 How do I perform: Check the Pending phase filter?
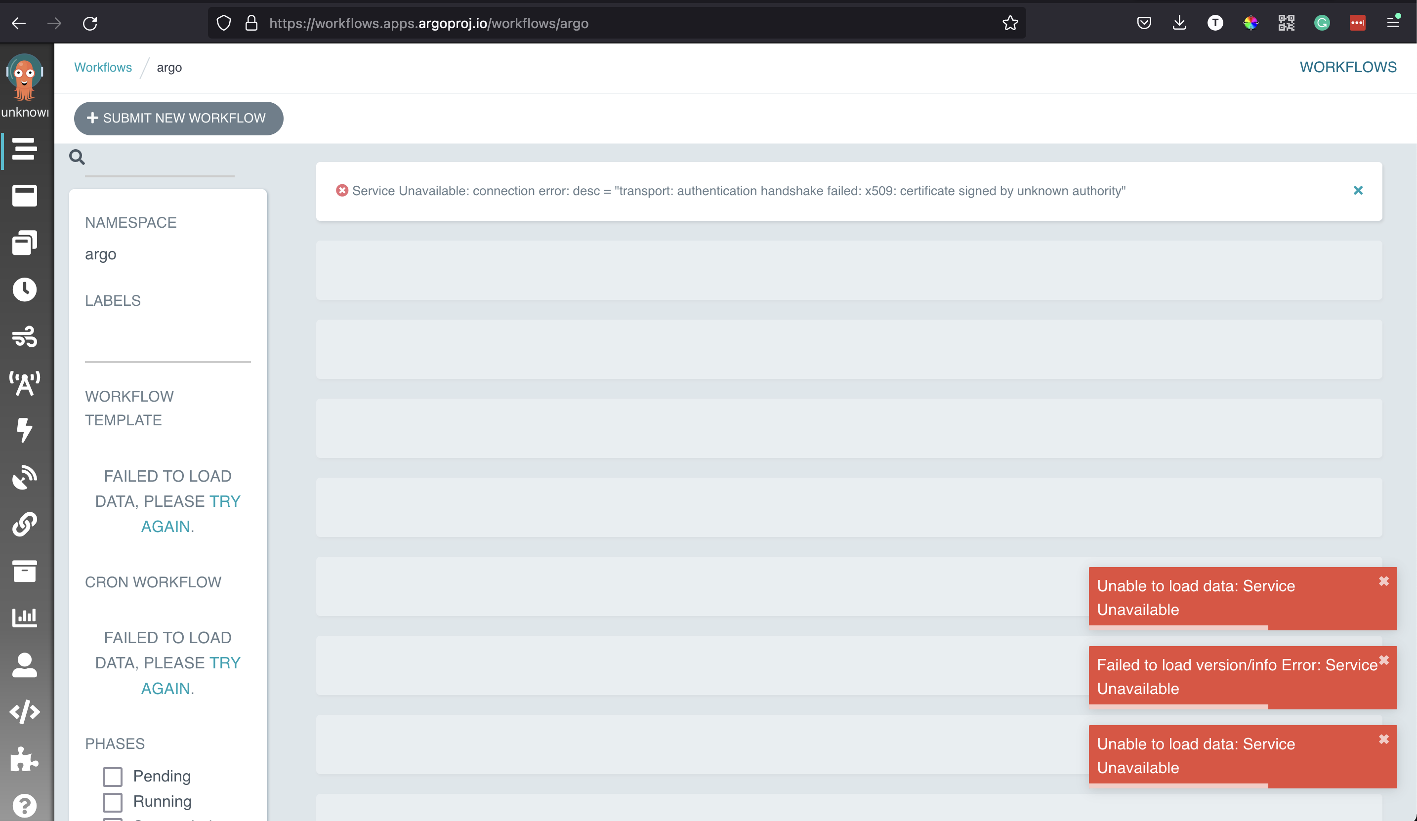point(113,776)
